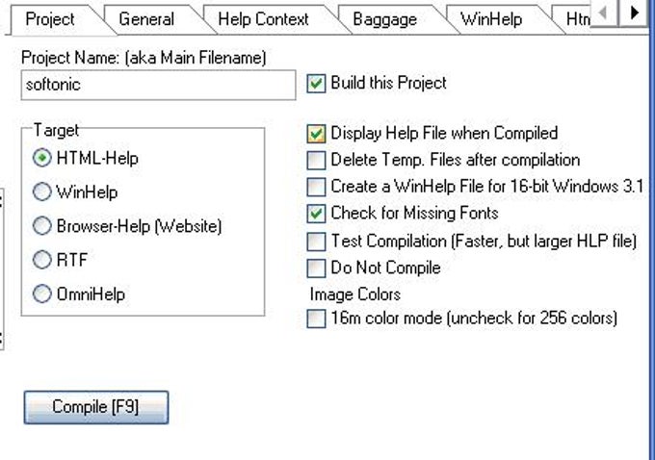The image size is (655, 460).
Task: Tick the Do Not Compile checkbox
Action: coord(316,268)
